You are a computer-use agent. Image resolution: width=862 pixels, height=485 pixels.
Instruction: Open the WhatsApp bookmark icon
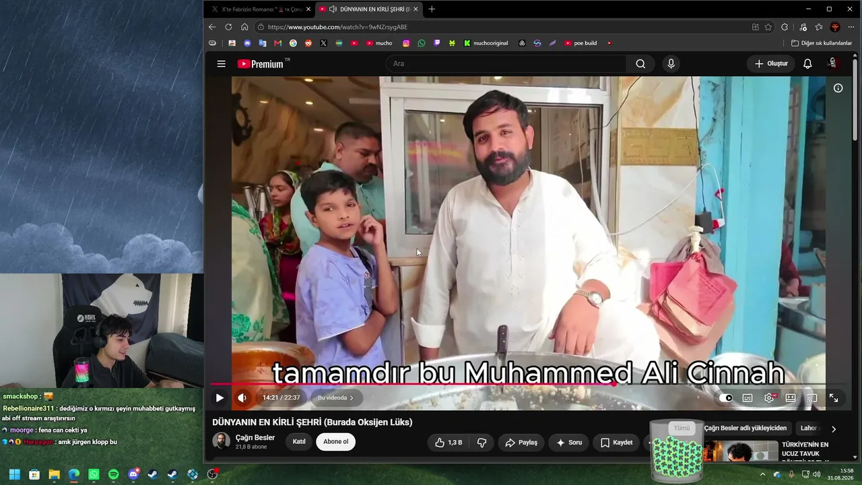point(422,43)
